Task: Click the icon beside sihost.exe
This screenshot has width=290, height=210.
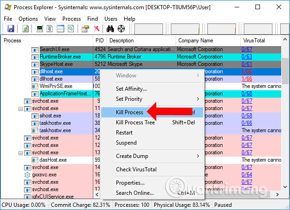Action: click(x=35, y=116)
